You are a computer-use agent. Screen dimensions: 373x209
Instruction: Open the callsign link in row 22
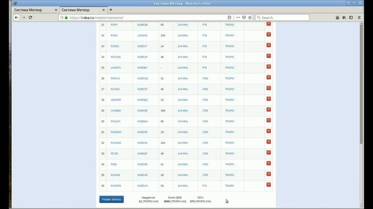pyautogui.click(x=114, y=35)
